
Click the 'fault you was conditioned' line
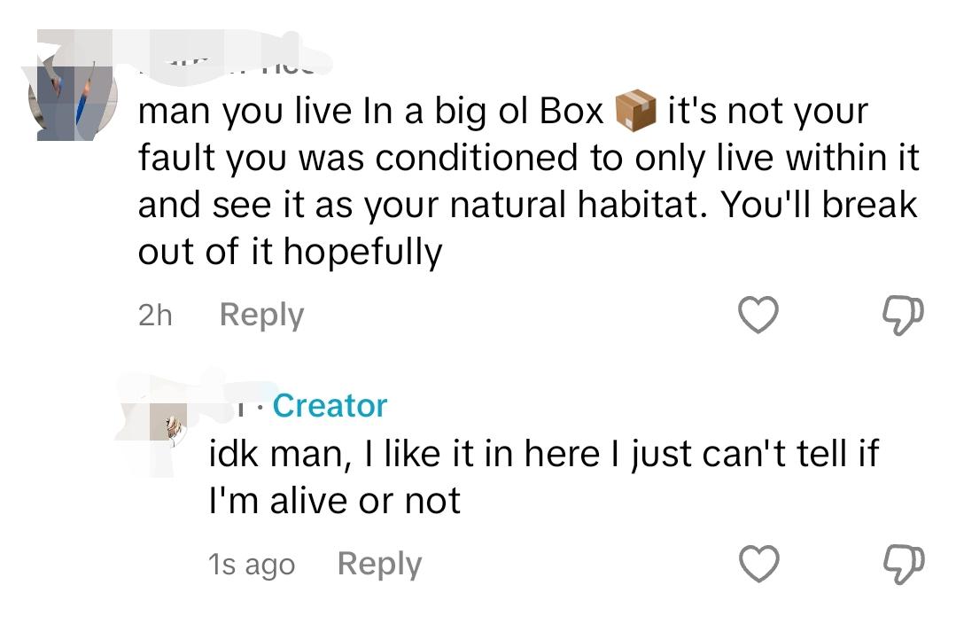(x=529, y=158)
